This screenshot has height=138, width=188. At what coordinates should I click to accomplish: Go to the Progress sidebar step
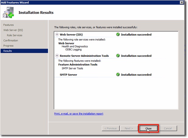coord(9,46)
